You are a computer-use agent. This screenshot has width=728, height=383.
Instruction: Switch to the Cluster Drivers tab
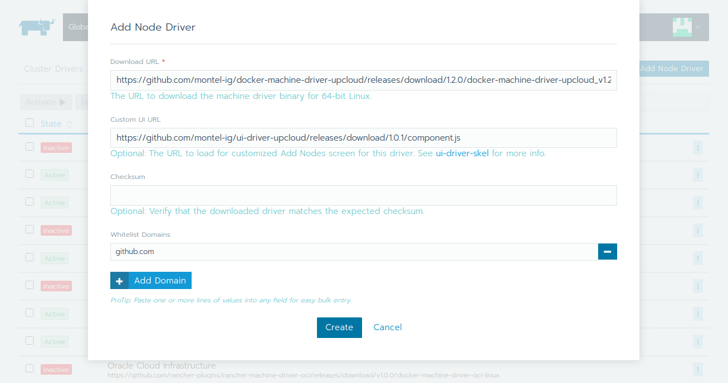point(53,68)
